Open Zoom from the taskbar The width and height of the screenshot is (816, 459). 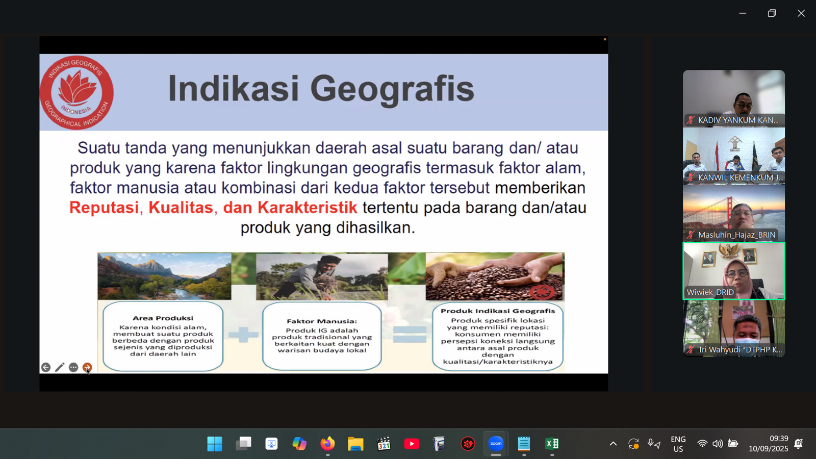tap(496, 444)
